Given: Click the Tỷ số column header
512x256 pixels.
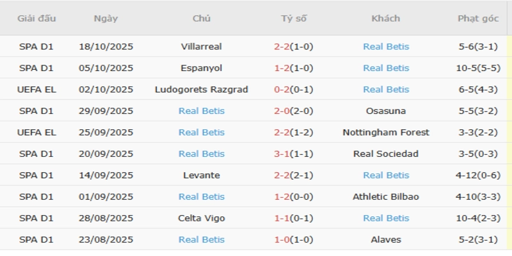Looking at the screenshot, I should (294, 19).
